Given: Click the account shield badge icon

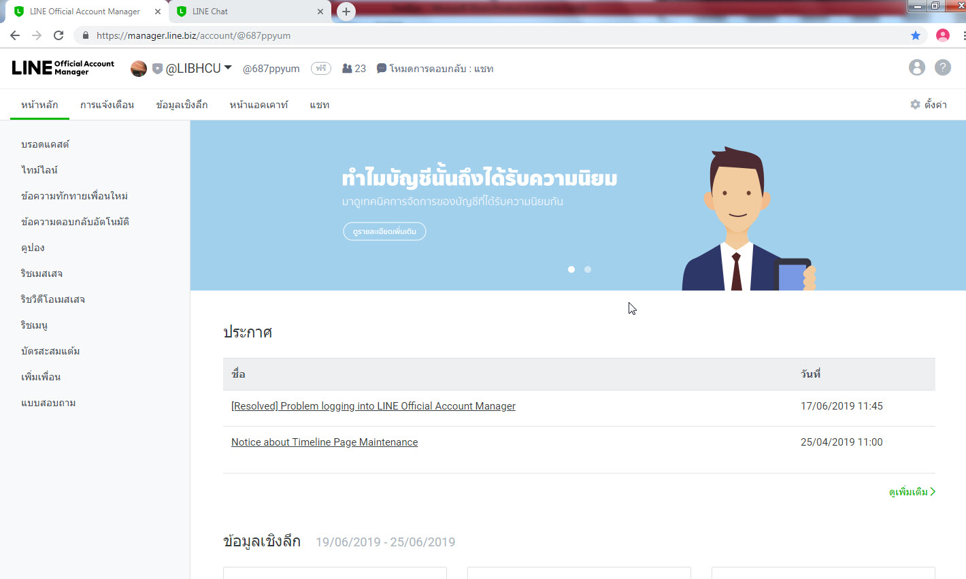Looking at the screenshot, I should point(157,69).
